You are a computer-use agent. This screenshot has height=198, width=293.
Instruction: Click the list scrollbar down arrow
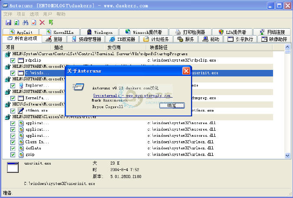pos(287,155)
